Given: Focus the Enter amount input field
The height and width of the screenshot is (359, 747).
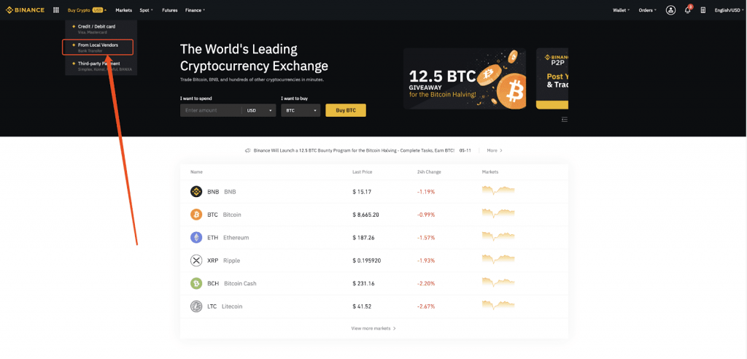Looking at the screenshot, I should pyautogui.click(x=211, y=110).
